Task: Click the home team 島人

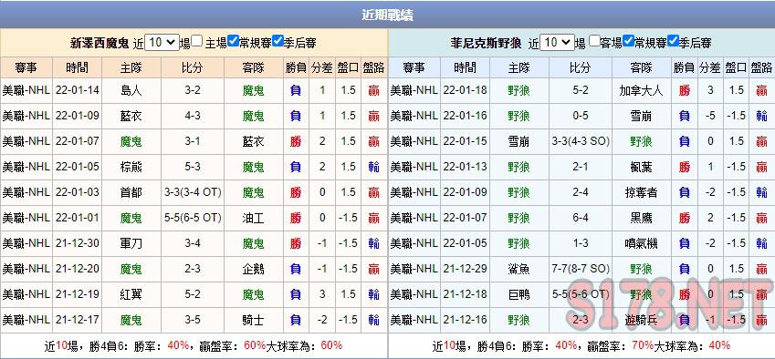Action: point(131,90)
